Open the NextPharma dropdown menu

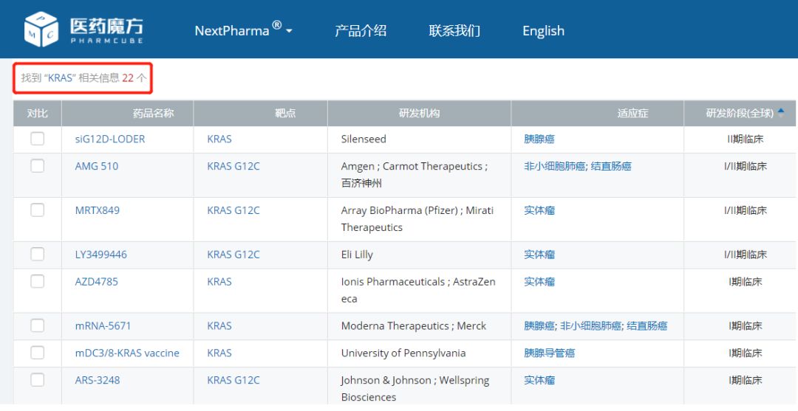[243, 30]
